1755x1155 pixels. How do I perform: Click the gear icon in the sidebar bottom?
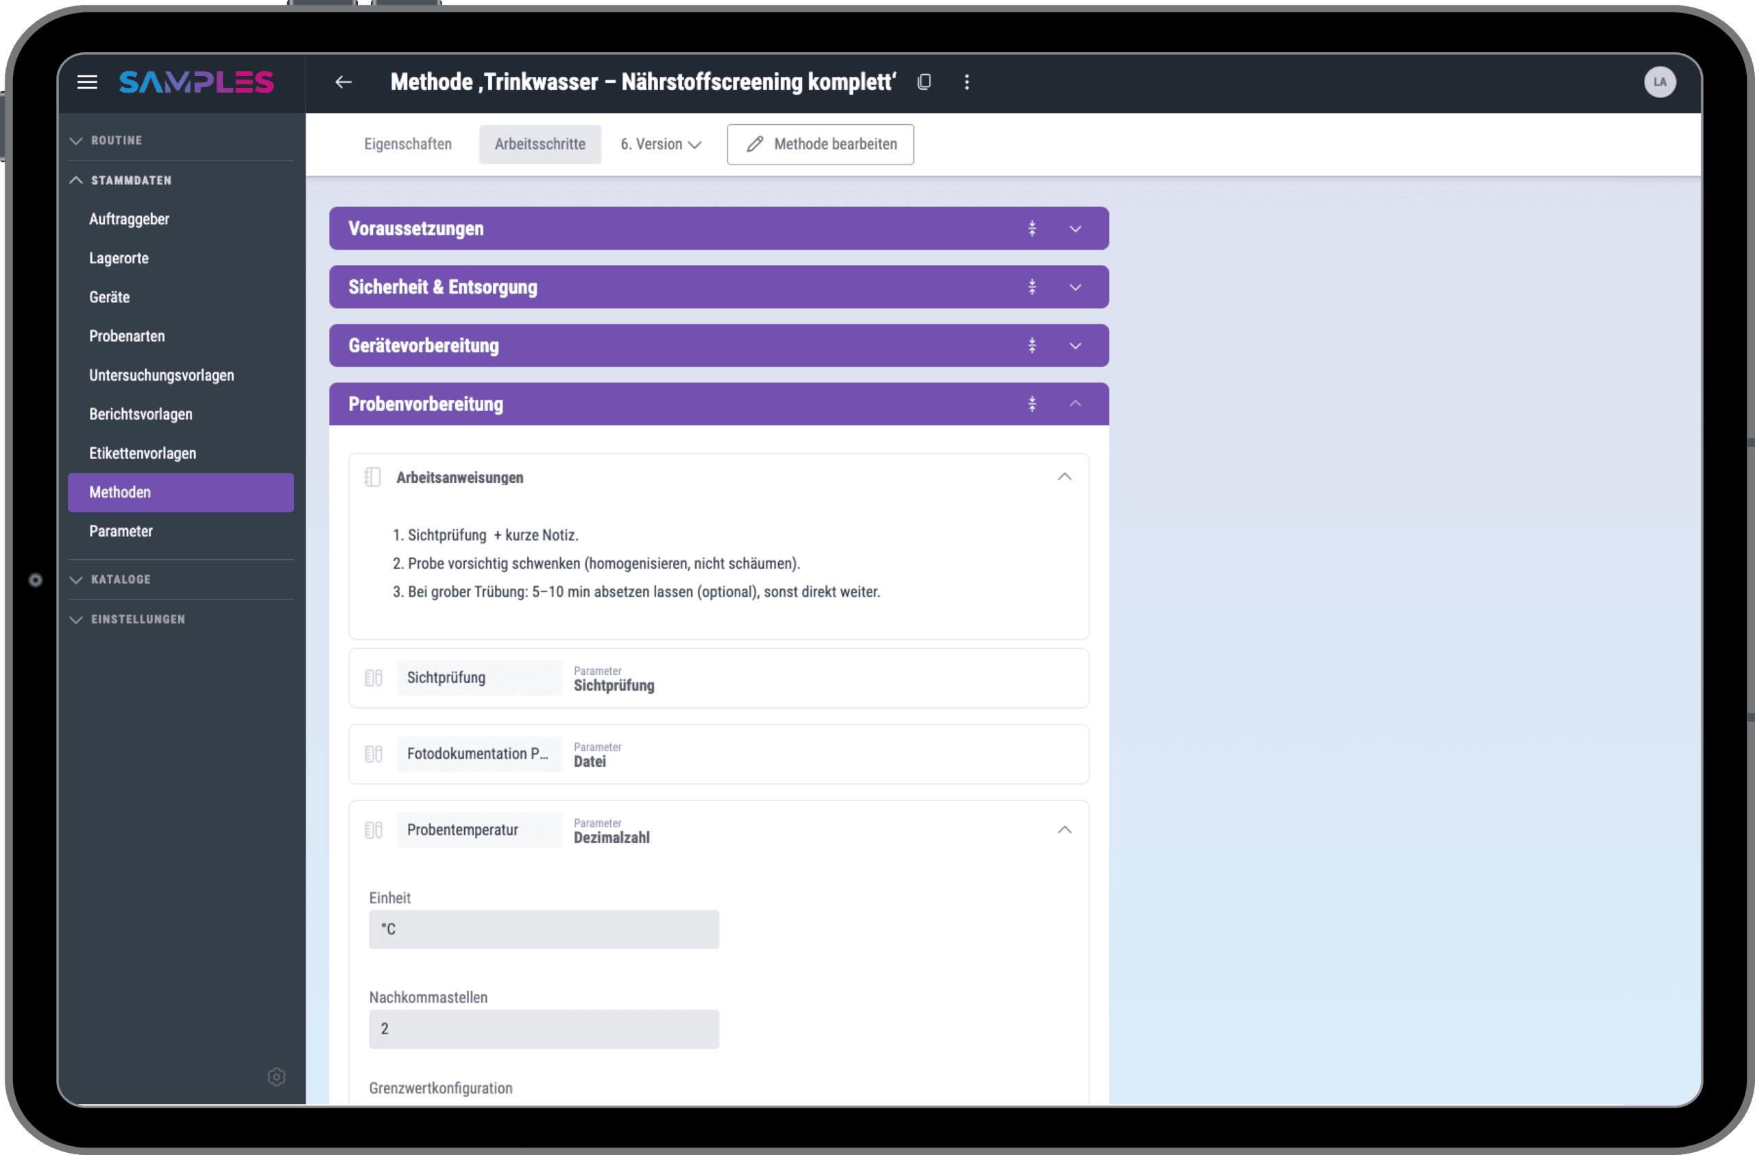(x=276, y=1077)
